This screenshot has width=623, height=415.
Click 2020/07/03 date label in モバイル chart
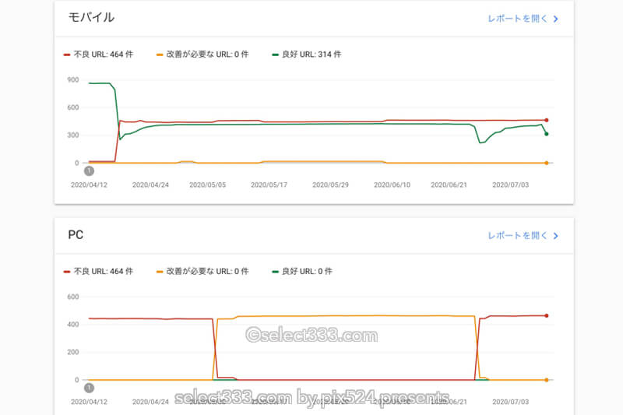[x=511, y=185]
